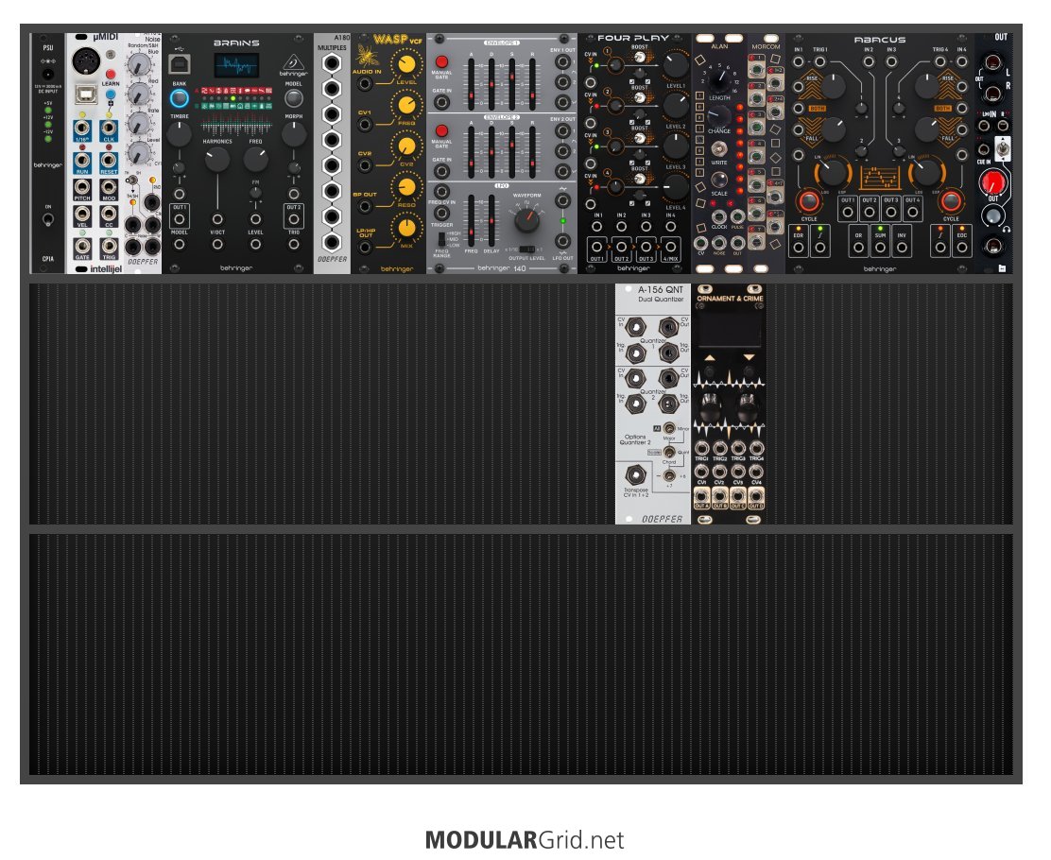Click the CLOCK jack on Alan
The height and width of the screenshot is (860, 1051).
[x=719, y=216]
